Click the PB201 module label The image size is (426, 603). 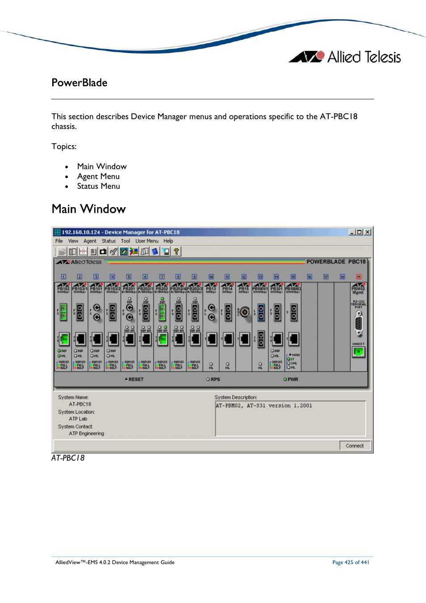tap(129, 289)
